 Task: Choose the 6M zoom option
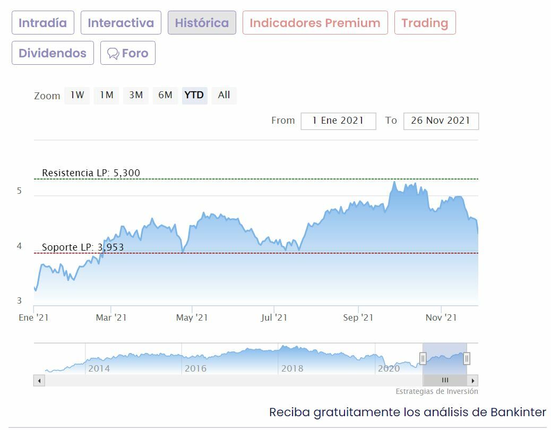point(165,95)
